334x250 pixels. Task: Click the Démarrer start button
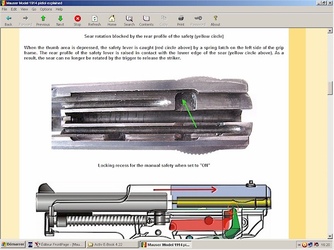click(13, 244)
